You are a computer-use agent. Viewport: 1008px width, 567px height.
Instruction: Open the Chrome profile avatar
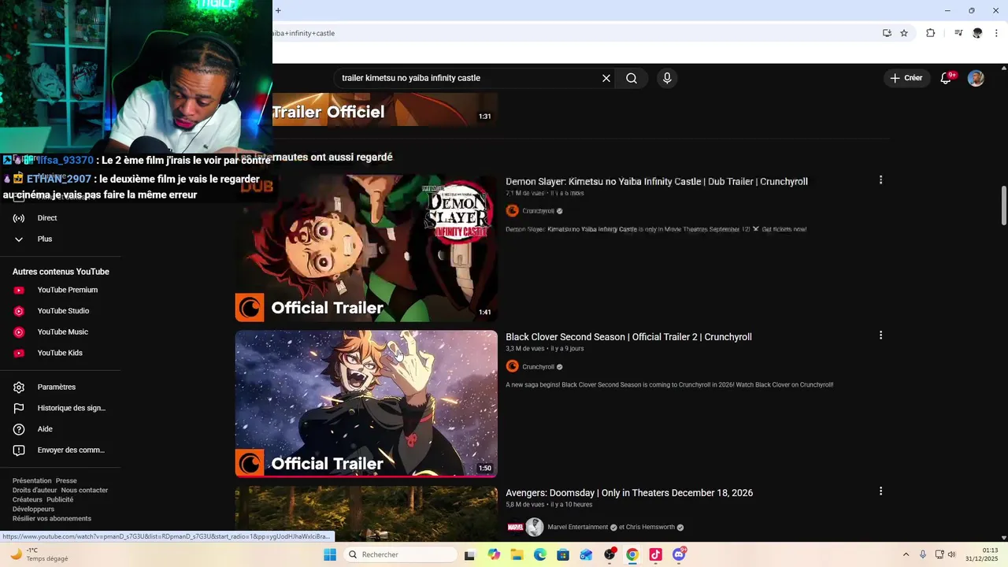coord(977,33)
